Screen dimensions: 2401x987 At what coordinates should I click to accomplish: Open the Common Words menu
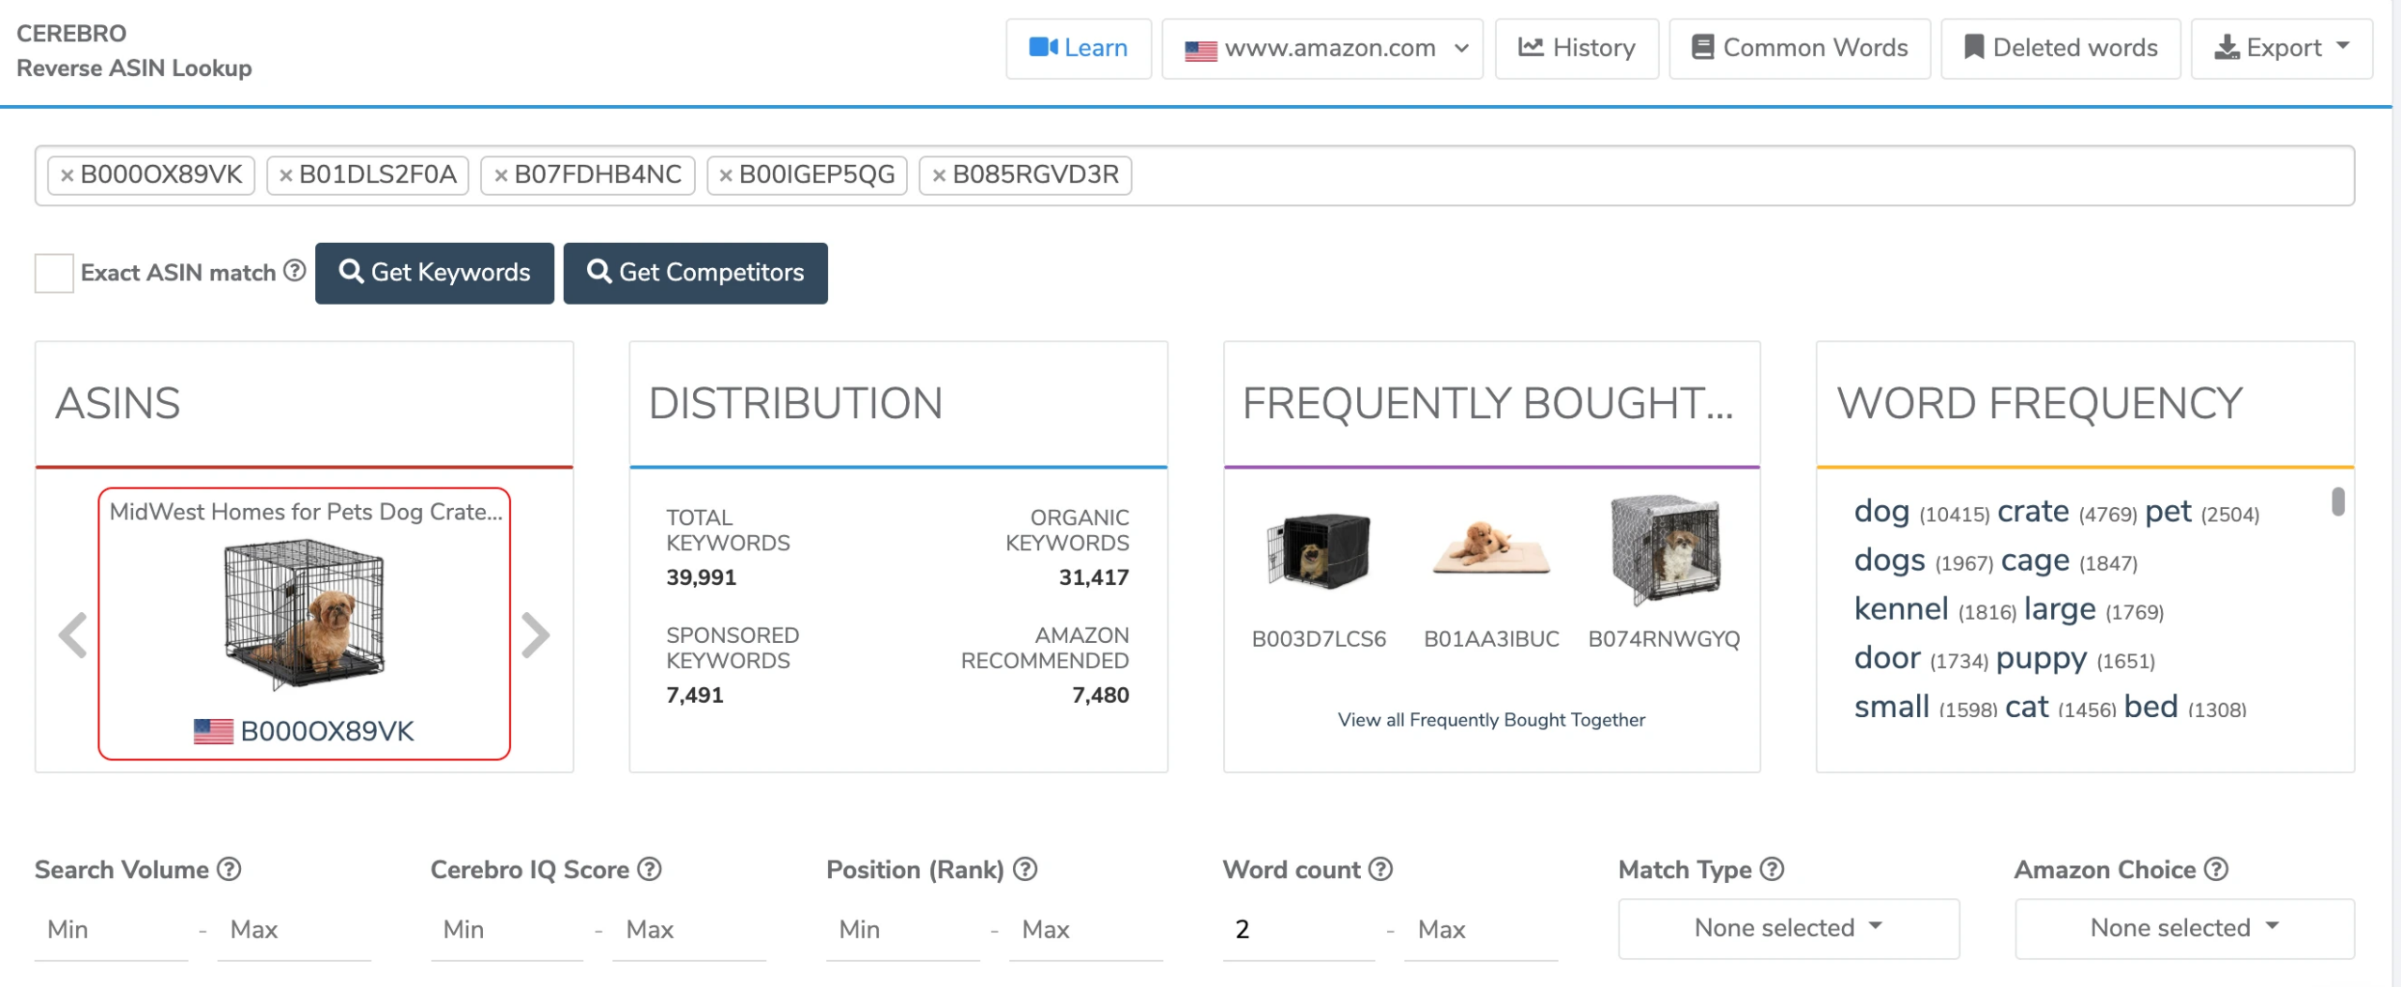click(x=1799, y=48)
